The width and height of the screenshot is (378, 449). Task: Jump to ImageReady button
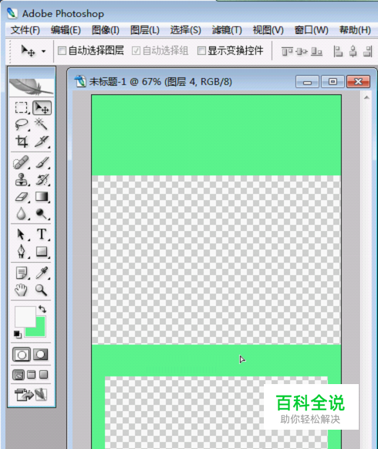coord(31,395)
